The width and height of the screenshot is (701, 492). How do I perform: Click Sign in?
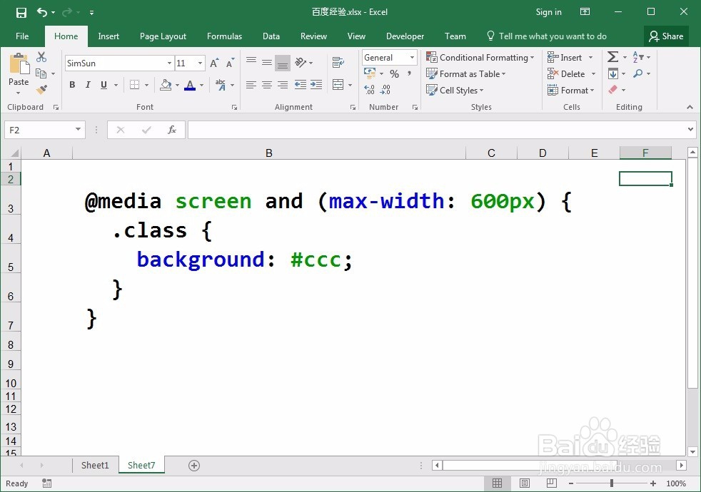tap(548, 12)
